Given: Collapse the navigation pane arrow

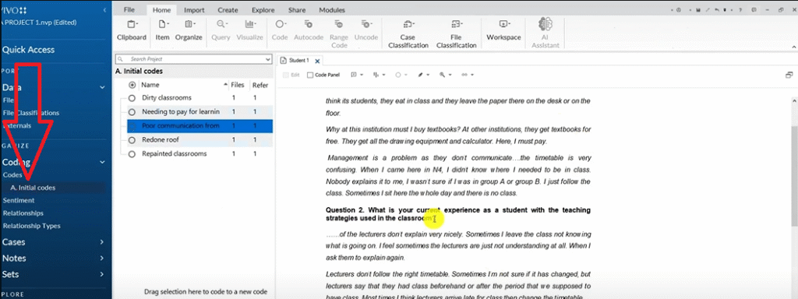Looking at the screenshot, I should 104,10.
